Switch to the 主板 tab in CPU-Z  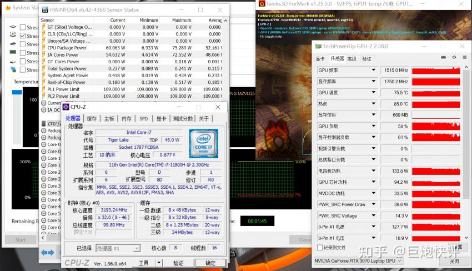(x=109, y=119)
